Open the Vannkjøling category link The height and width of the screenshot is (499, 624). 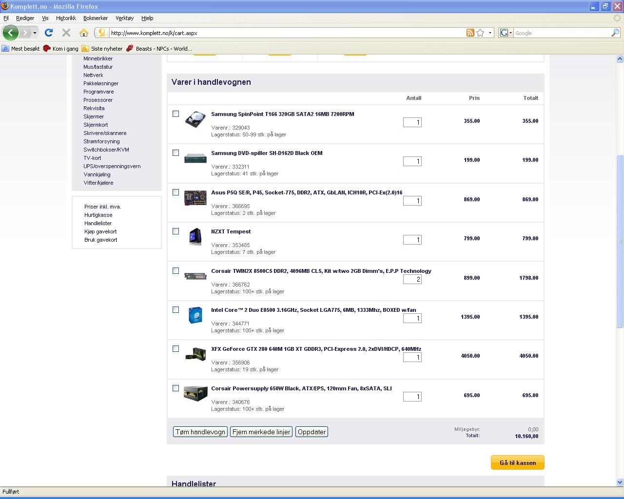(97, 174)
